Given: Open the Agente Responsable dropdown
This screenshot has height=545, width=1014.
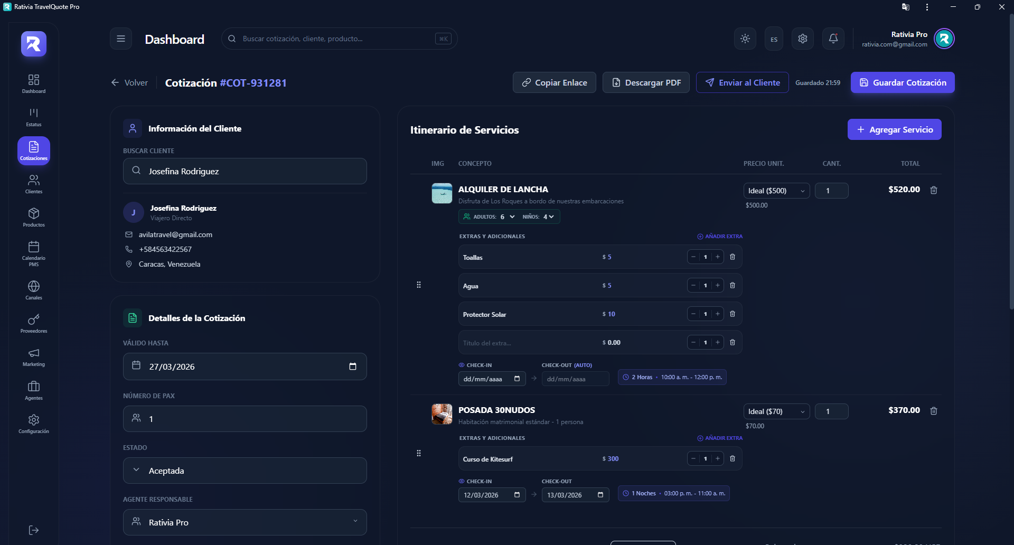Looking at the screenshot, I should point(245,522).
